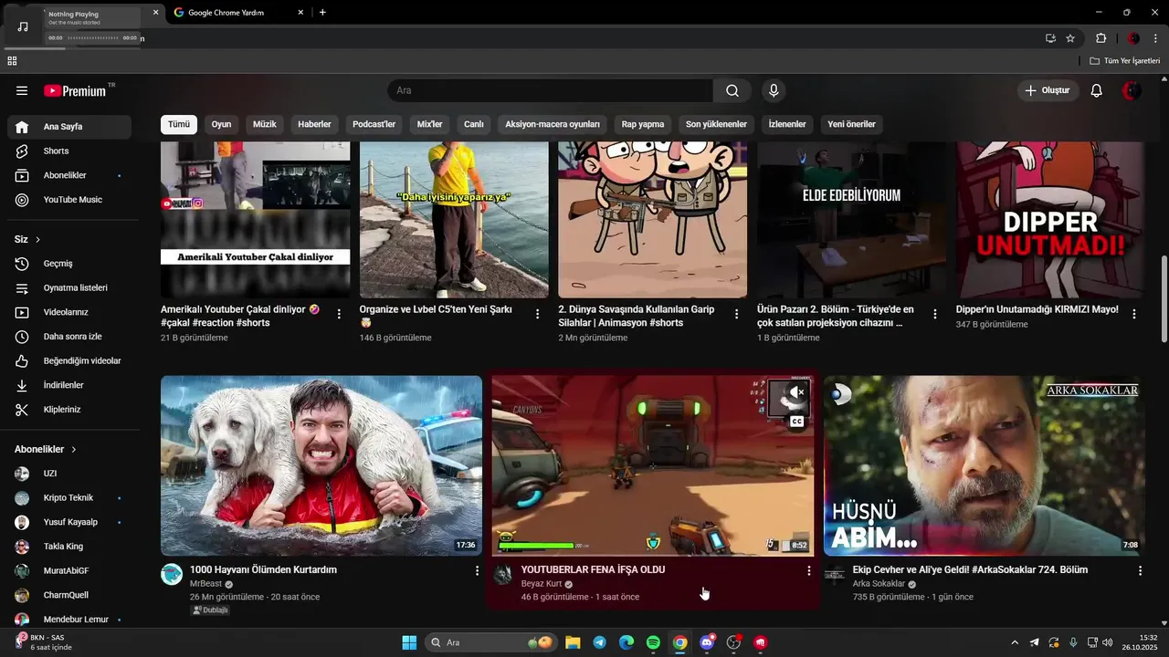This screenshot has height=657, width=1169.
Task: Open the Yusuf Kayaalp channel
Action: (x=69, y=522)
